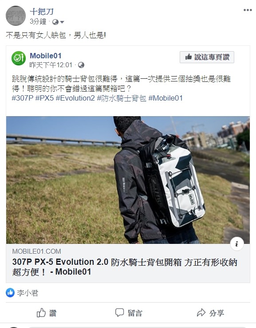Expand the post privacy audience dropdown

(x=58, y=22)
